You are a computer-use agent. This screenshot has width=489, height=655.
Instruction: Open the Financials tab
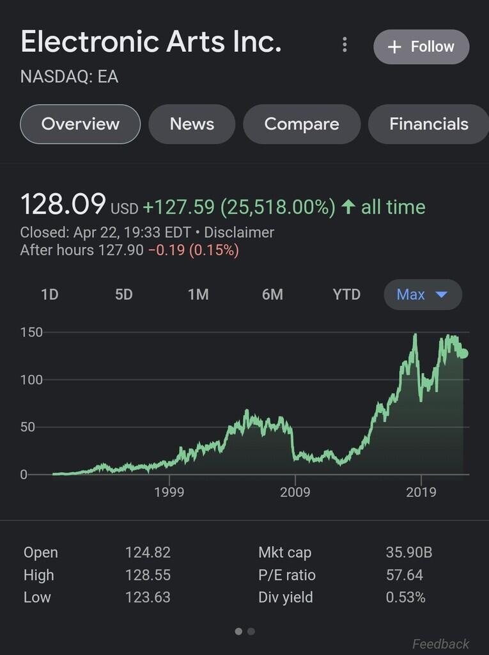(x=429, y=124)
